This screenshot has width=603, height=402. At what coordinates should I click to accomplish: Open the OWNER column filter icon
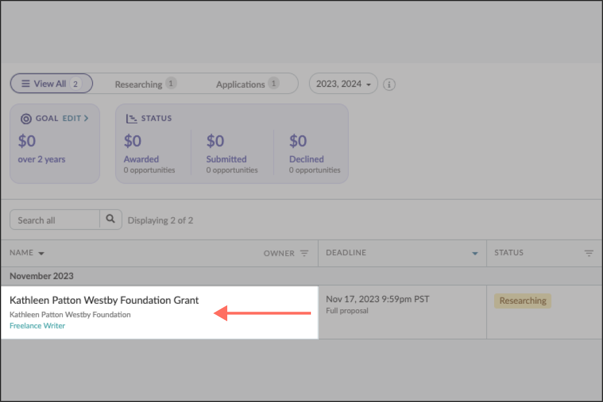[304, 253]
